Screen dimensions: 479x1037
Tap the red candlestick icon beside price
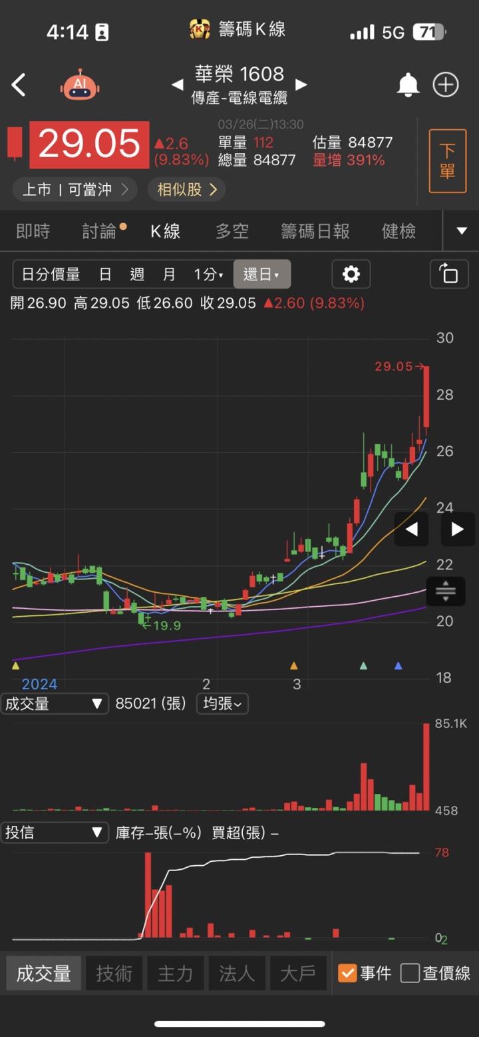[x=15, y=143]
